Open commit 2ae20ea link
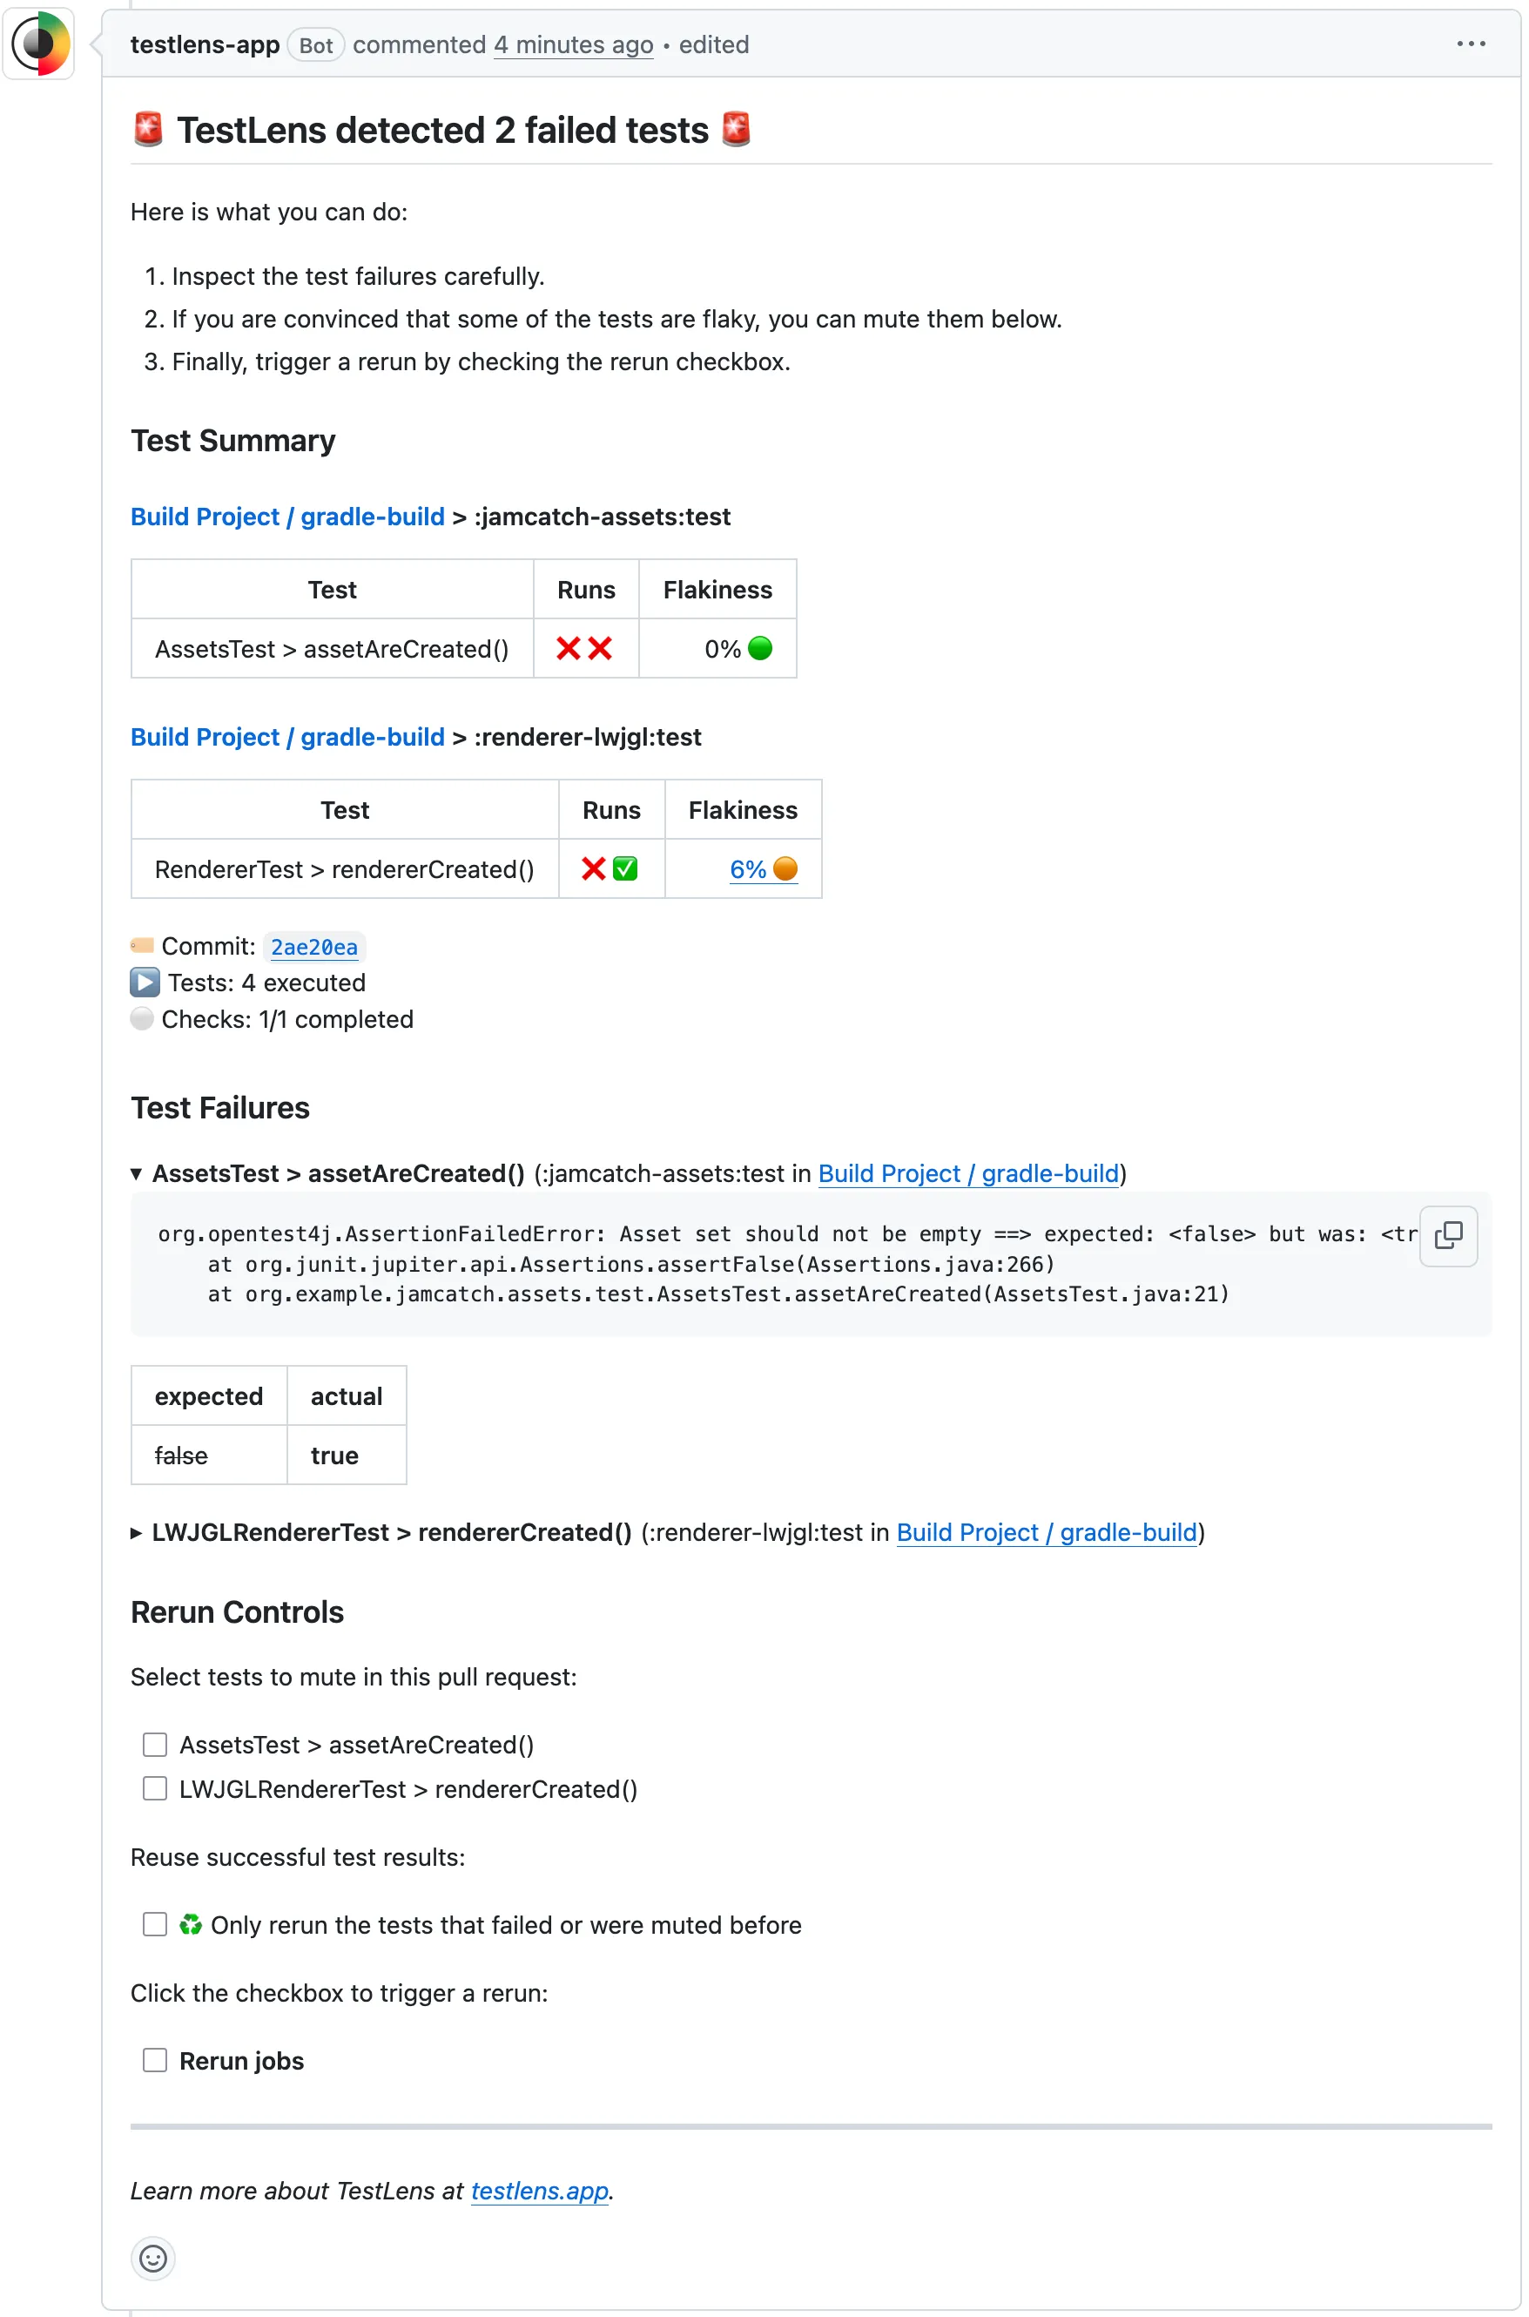This screenshot has width=1529, height=2317. (314, 946)
